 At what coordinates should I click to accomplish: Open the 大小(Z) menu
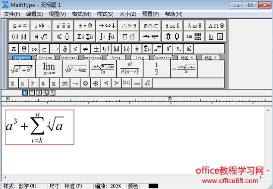[x=128, y=14]
